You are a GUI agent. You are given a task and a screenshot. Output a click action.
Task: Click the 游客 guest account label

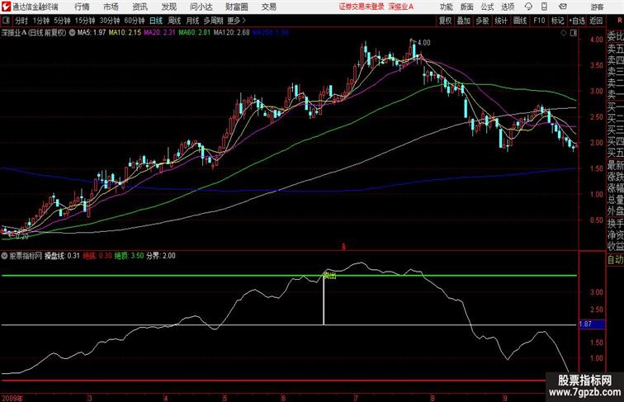[597, 7]
